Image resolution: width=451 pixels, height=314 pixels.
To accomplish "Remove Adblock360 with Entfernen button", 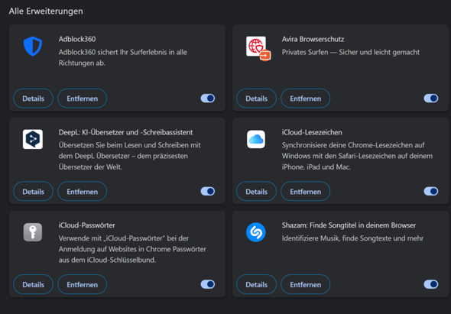I will click(x=83, y=99).
